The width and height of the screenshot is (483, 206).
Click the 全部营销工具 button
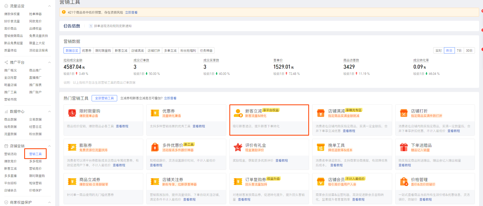(104, 98)
